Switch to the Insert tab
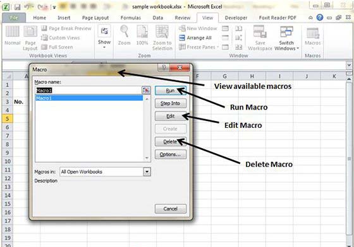This screenshot has width=354, height=247. (x=64, y=18)
